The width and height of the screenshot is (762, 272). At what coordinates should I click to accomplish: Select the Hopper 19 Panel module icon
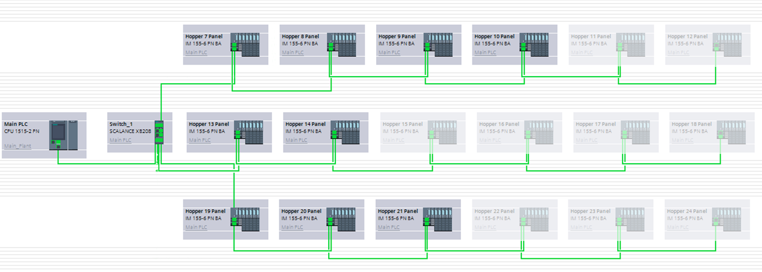(245, 219)
